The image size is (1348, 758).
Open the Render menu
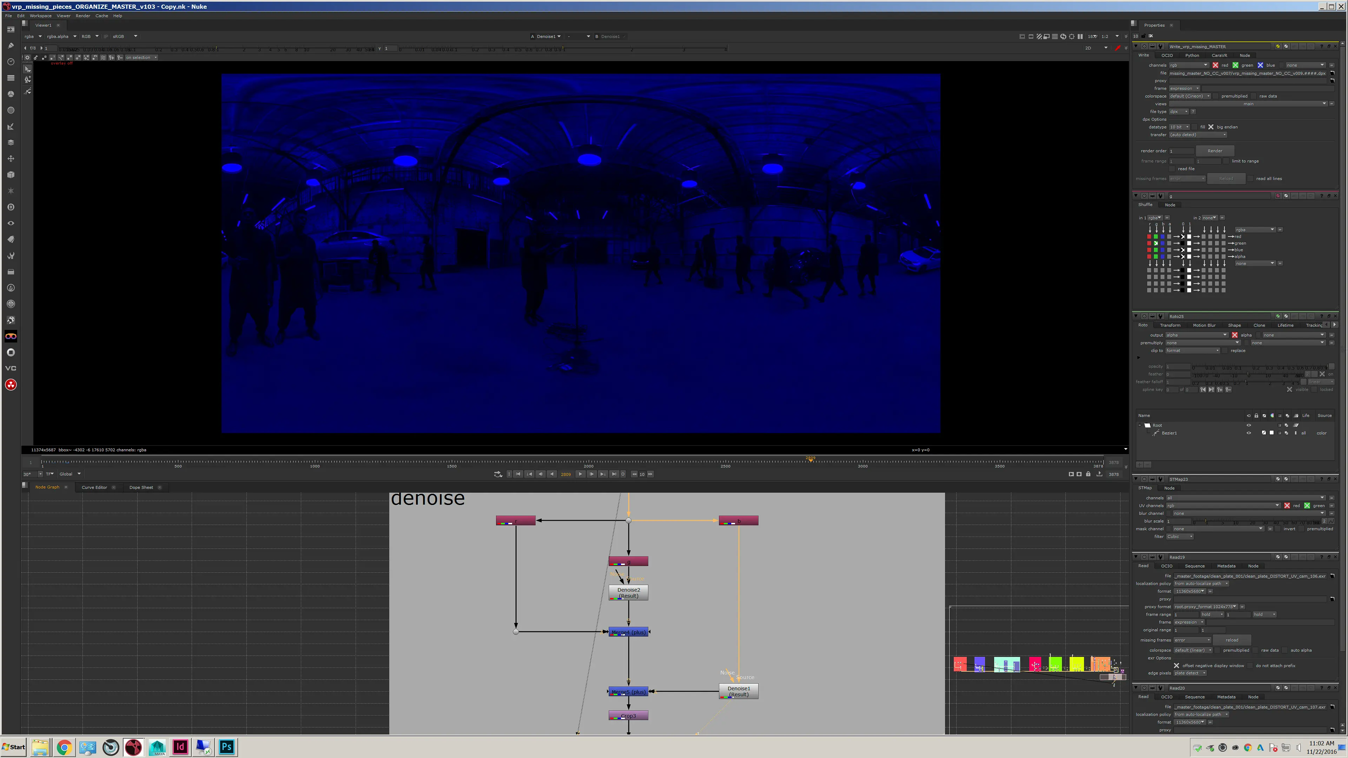[83, 16]
